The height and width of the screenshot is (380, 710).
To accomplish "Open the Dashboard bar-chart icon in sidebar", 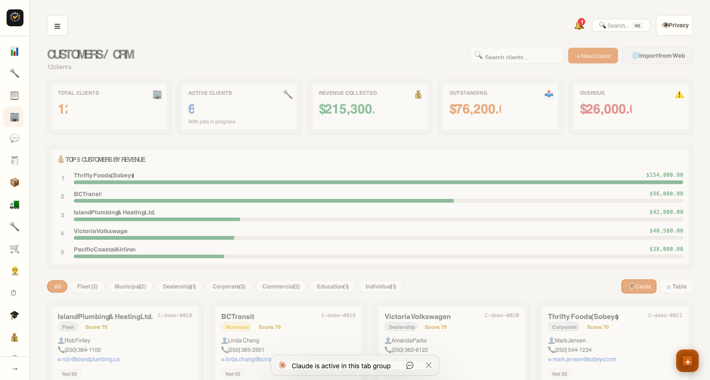I will (14, 51).
